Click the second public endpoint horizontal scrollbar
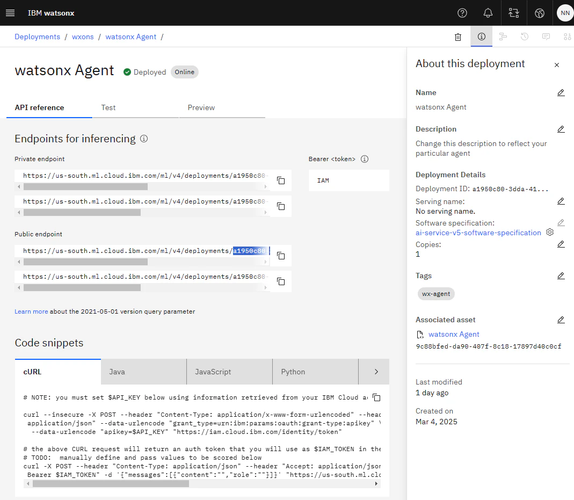The width and height of the screenshot is (574, 500). [82, 288]
